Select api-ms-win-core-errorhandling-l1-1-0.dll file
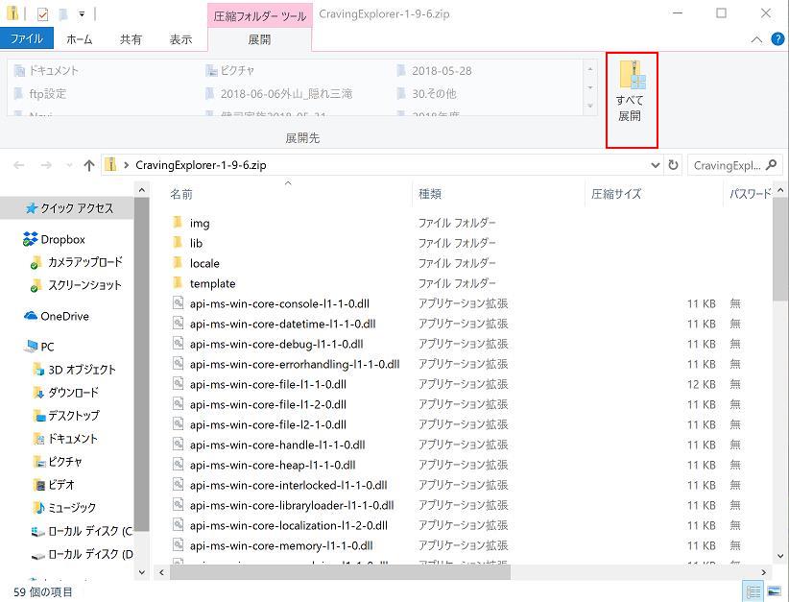This screenshot has width=789, height=602. [x=295, y=365]
